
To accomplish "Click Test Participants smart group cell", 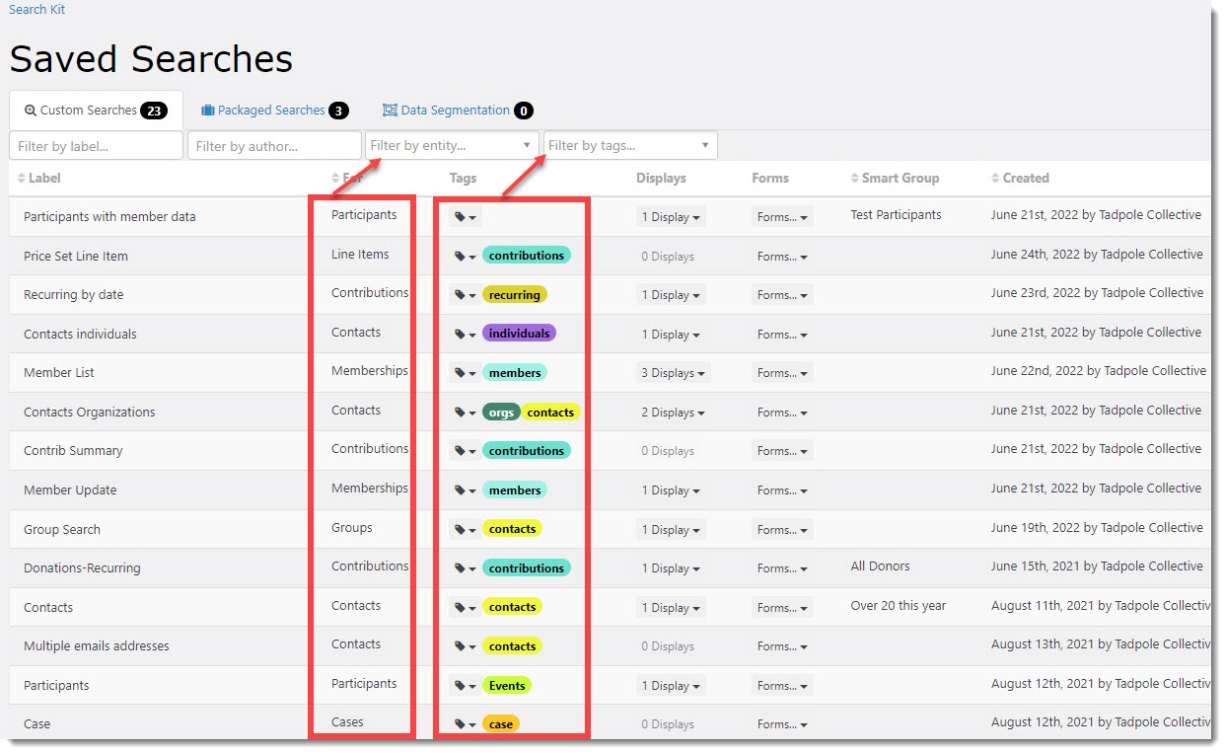I will coord(896,215).
